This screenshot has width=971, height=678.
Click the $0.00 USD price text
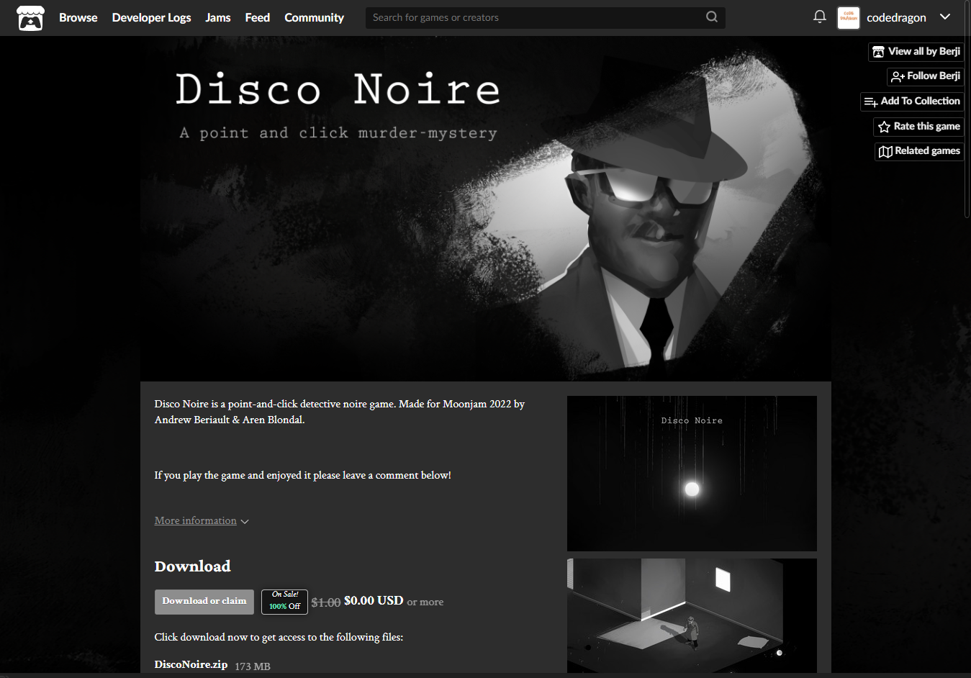pyautogui.click(x=374, y=600)
